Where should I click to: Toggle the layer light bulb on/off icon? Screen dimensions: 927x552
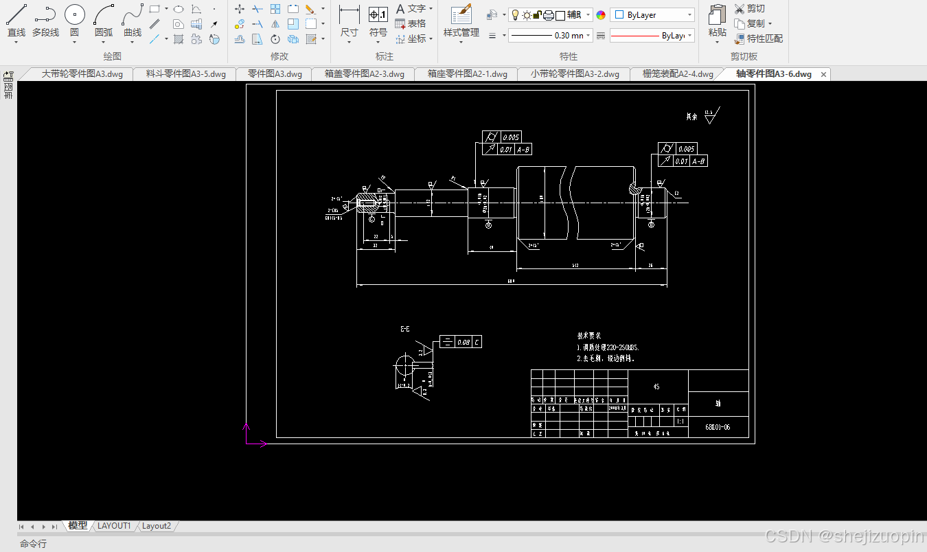pos(516,14)
